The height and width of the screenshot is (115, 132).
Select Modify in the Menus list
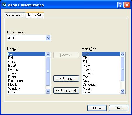[26, 85]
